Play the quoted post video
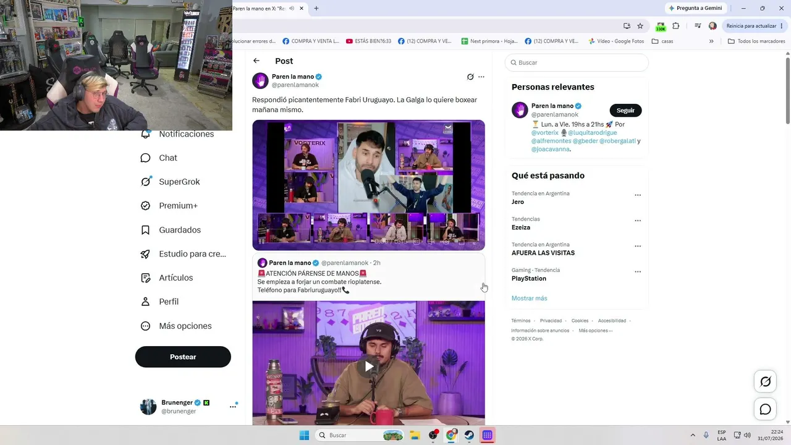791x445 pixels. pos(368,366)
